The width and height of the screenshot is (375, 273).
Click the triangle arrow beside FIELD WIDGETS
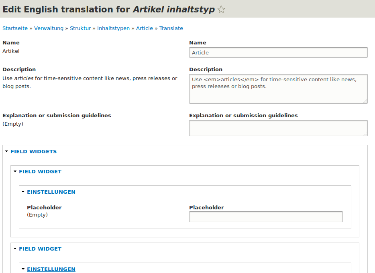point(7,152)
